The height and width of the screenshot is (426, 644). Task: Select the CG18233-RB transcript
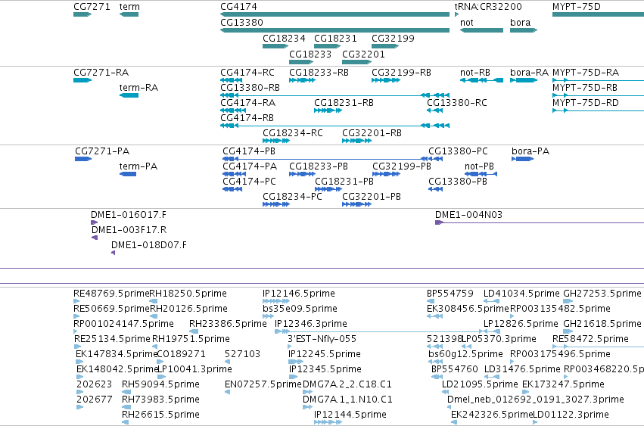[x=302, y=80]
